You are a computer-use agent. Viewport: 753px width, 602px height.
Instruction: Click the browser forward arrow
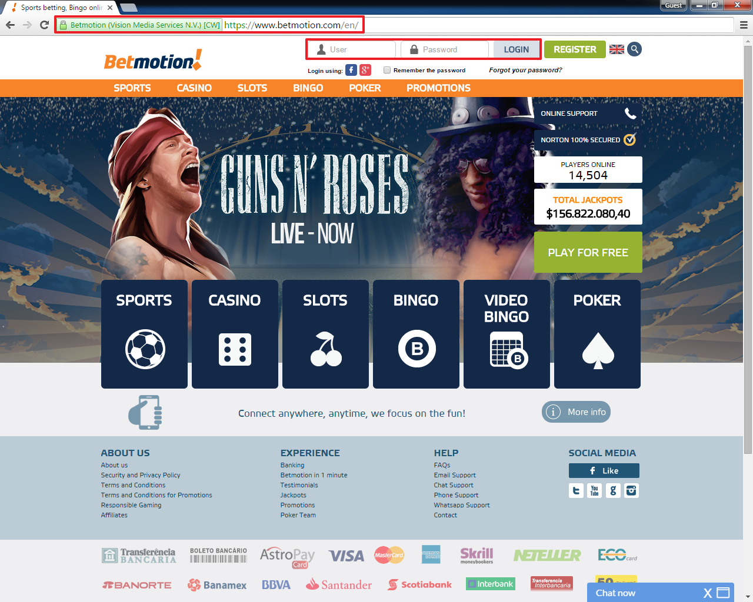click(27, 25)
